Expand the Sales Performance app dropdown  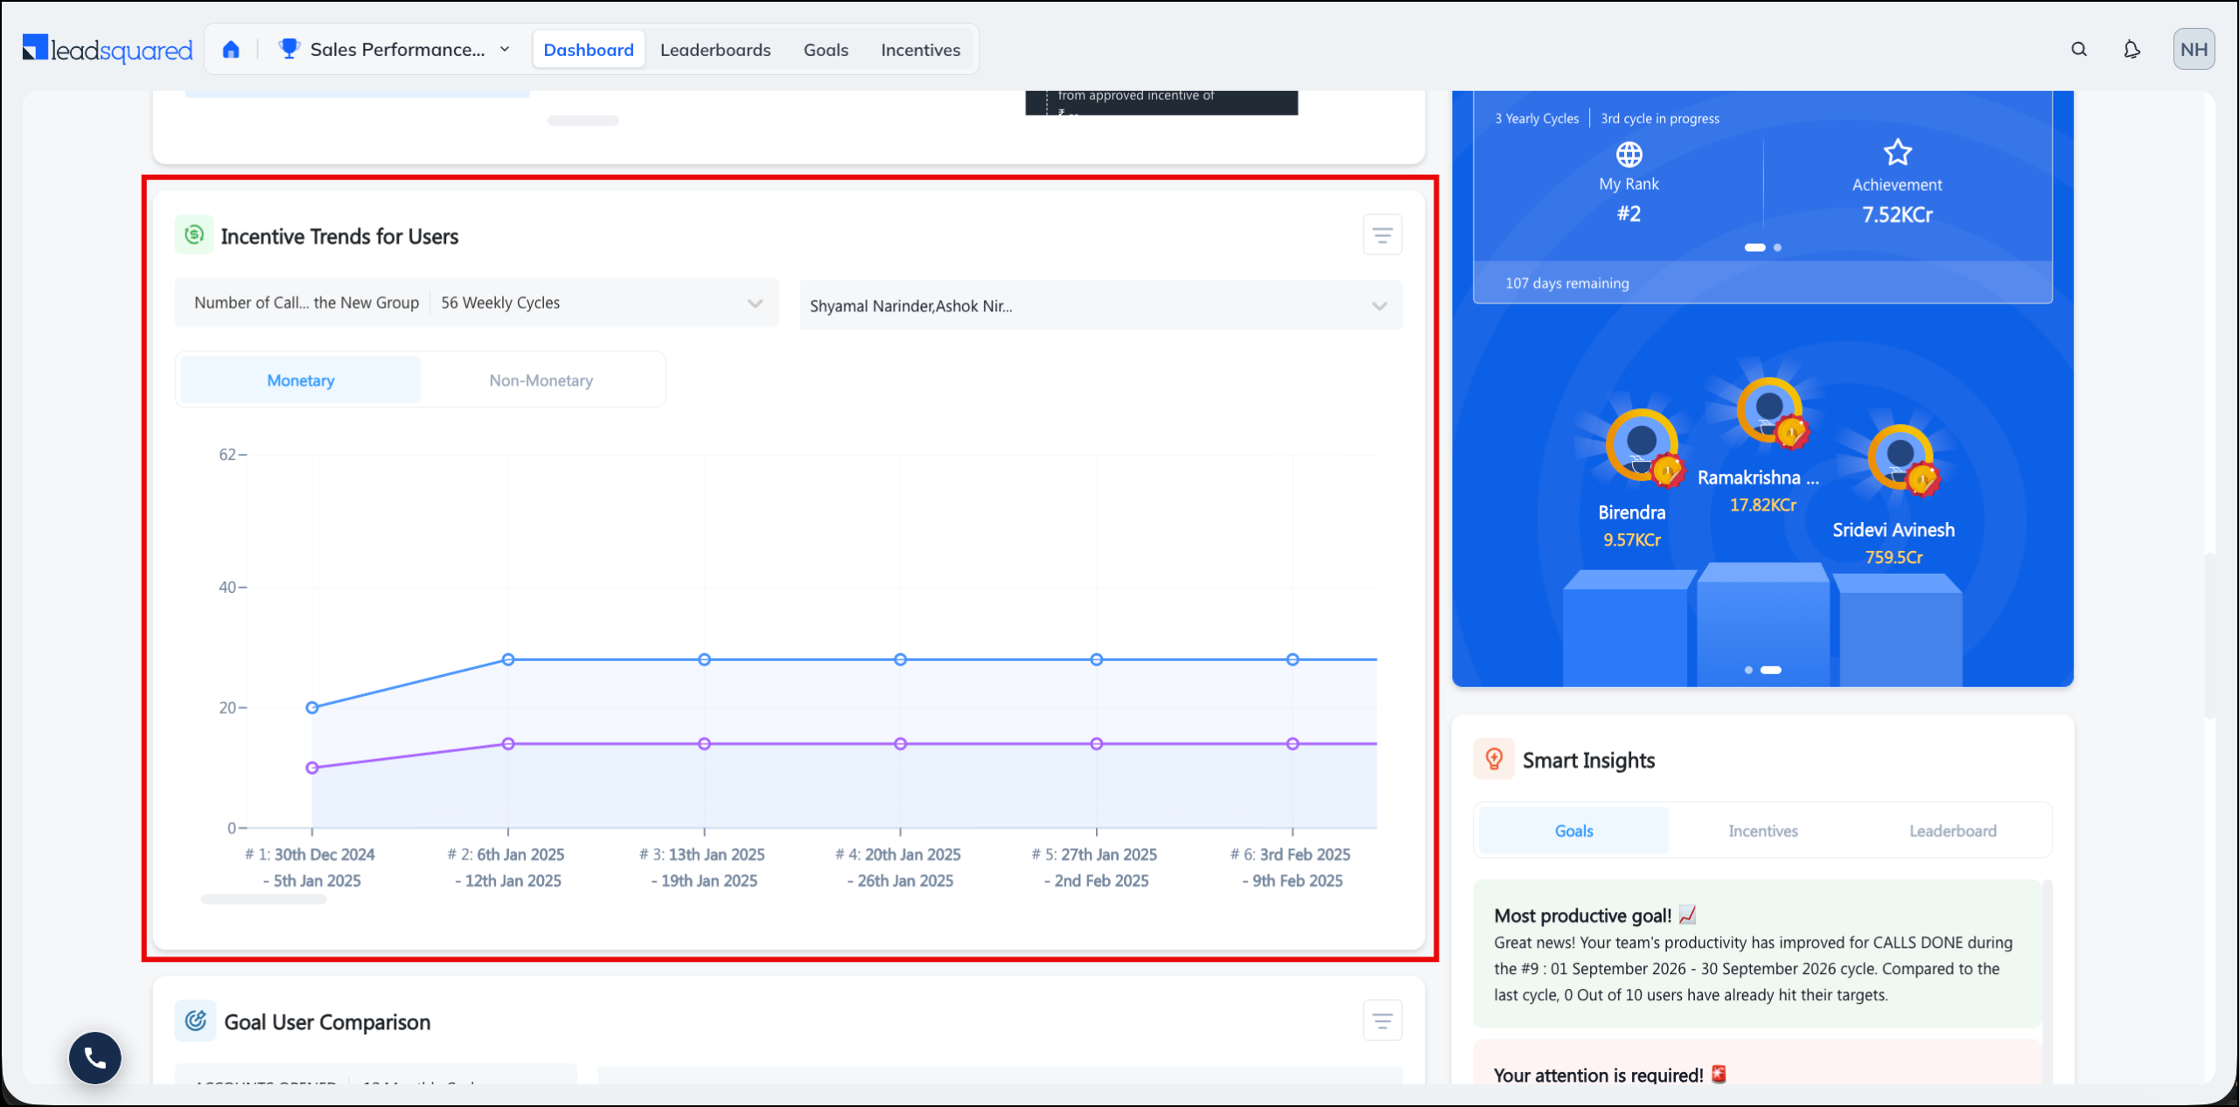pyautogui.click(x=505, y=50)
